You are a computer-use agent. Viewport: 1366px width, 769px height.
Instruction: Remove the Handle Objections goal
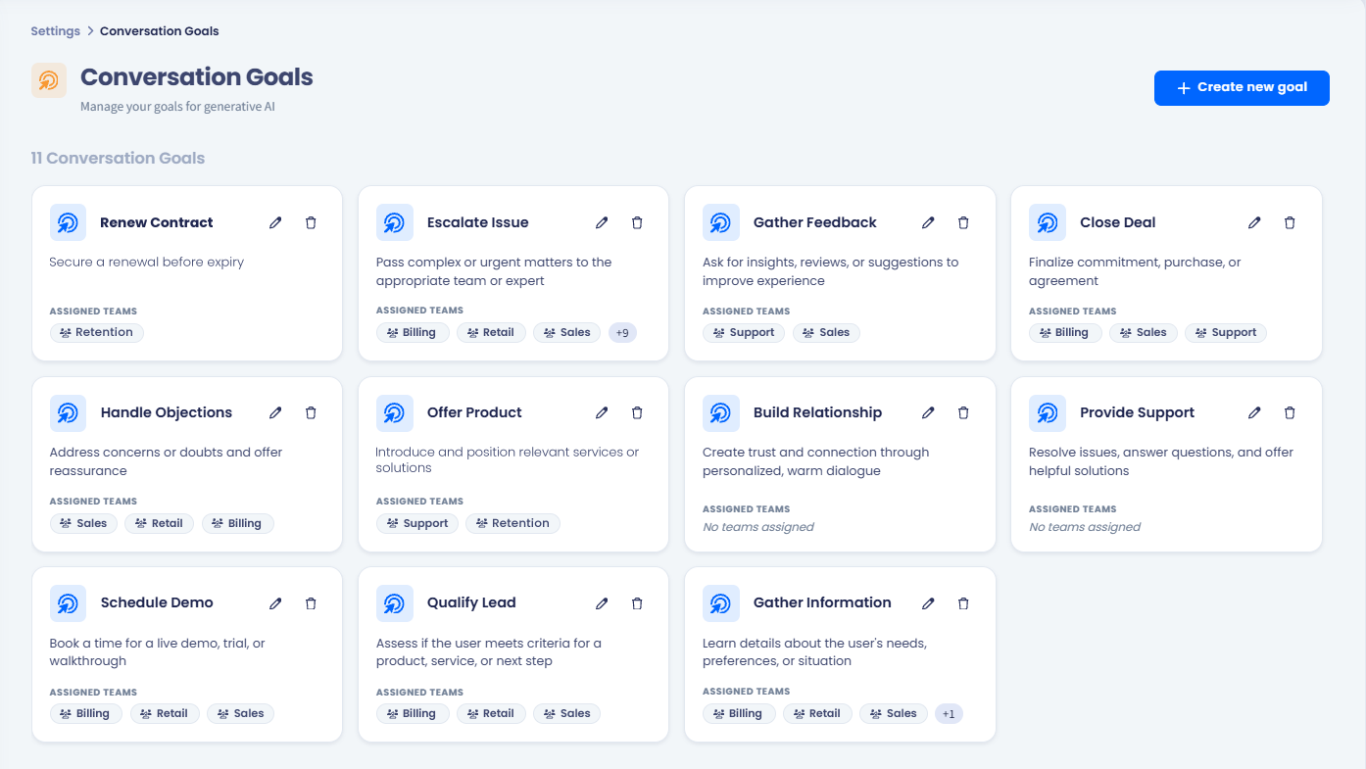click(311, 412)
